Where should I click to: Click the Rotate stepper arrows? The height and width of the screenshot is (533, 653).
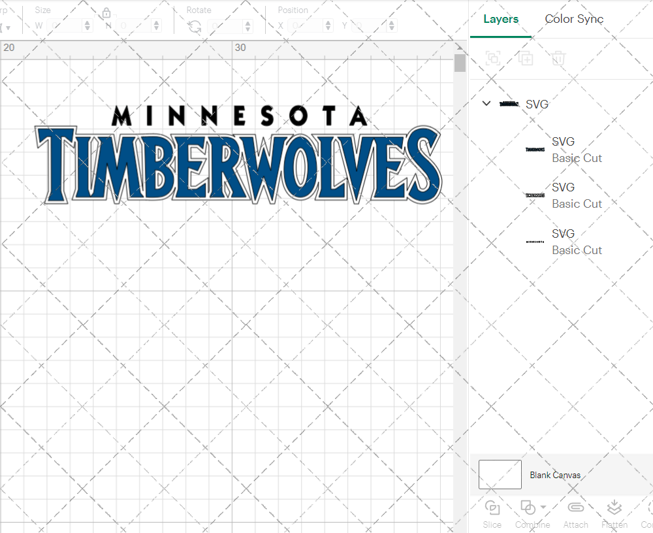pos(247,26)
